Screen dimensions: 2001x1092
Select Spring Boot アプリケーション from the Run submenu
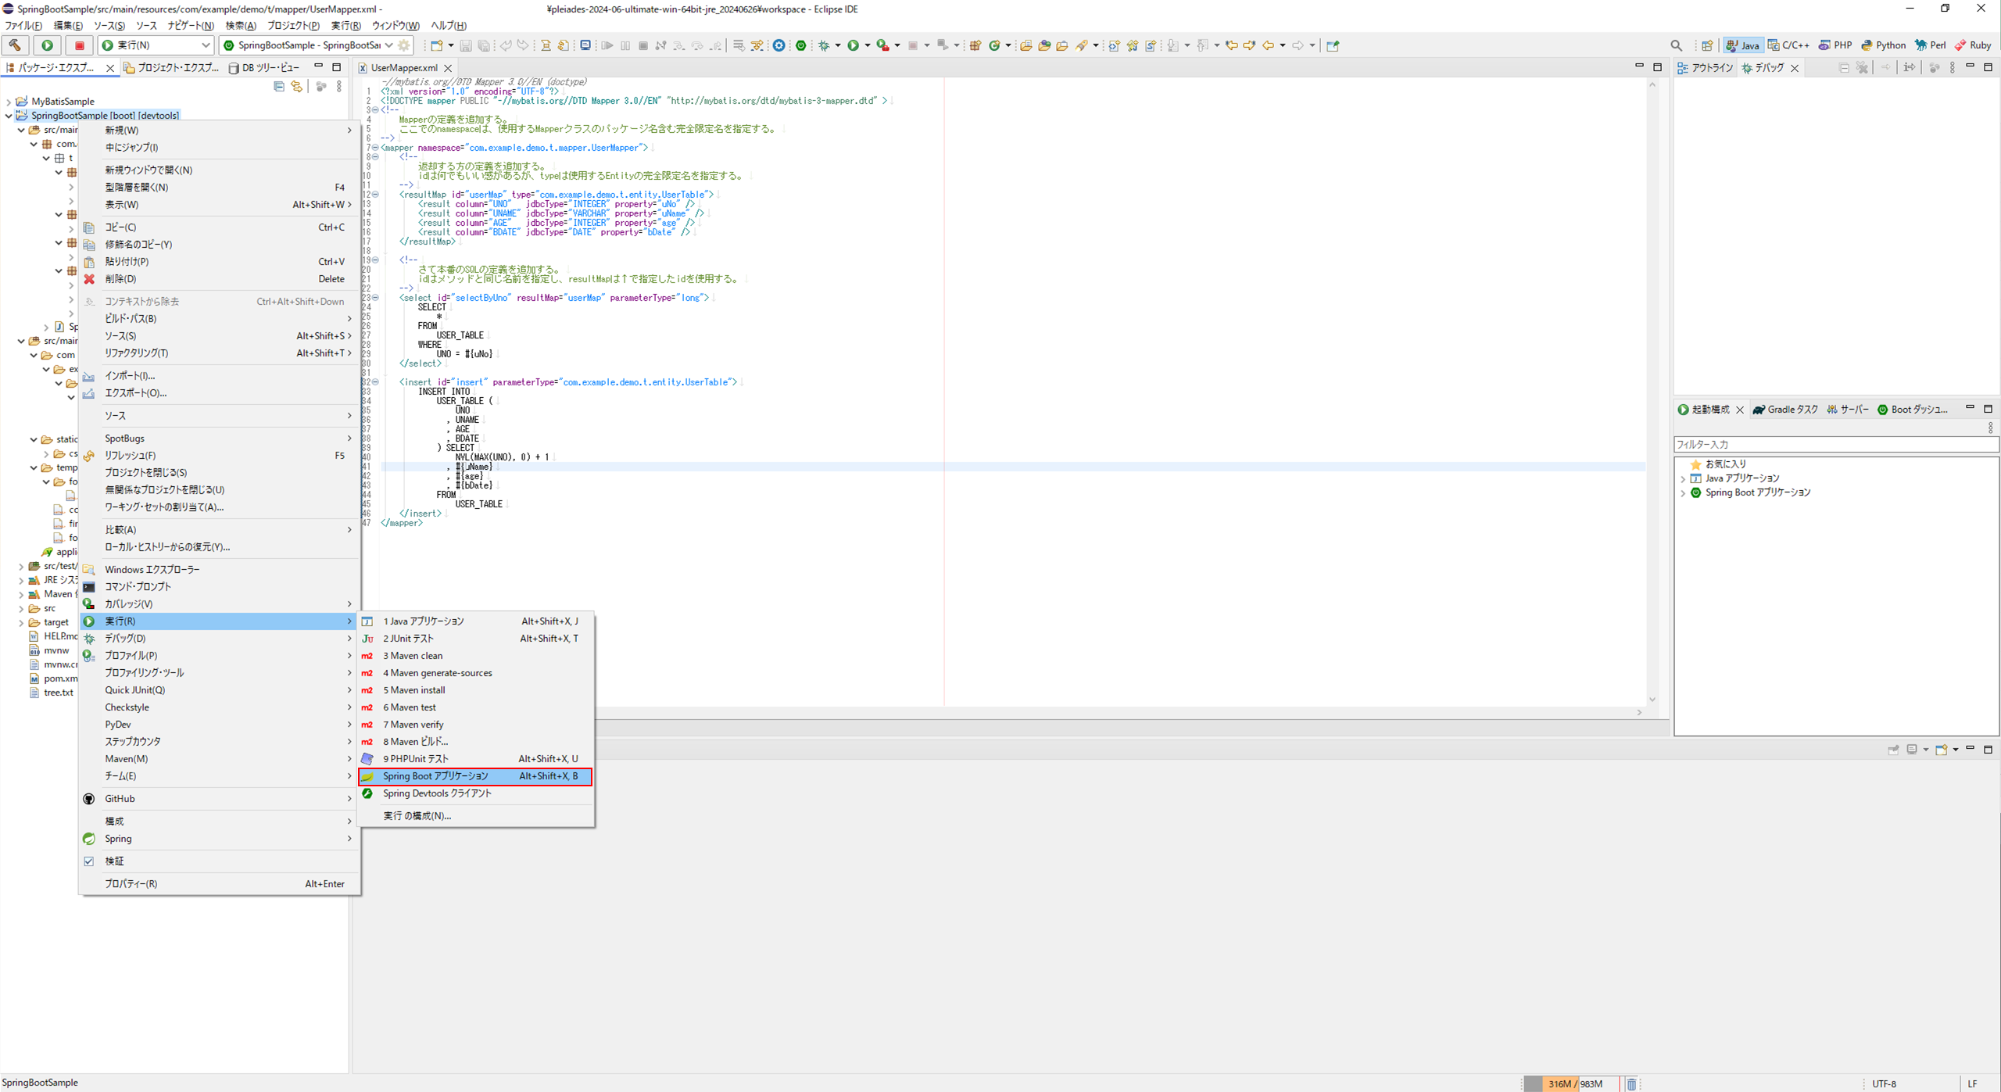tap(435, 775)
